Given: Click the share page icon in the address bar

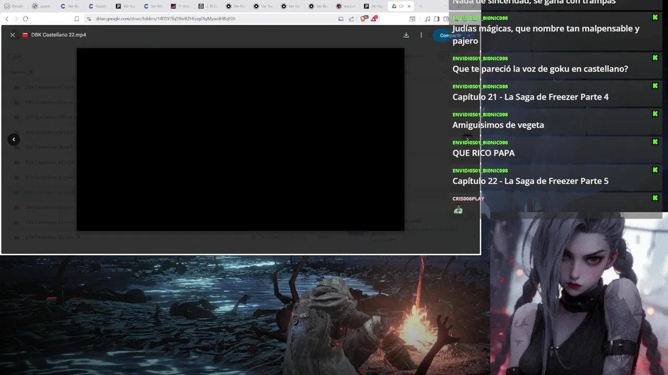Looking at the screenshot, I should click(351, 19).
